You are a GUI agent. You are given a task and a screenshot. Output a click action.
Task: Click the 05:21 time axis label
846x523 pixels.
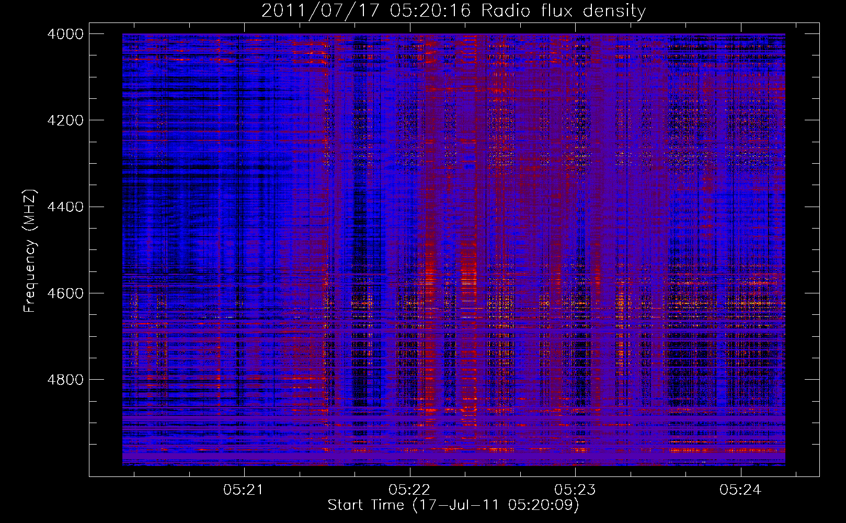coord(243,490)
